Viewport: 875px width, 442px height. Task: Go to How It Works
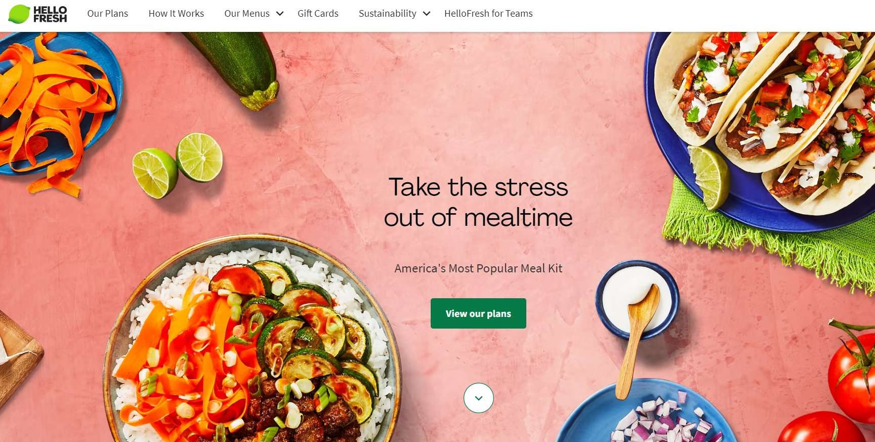click(176, 14)
